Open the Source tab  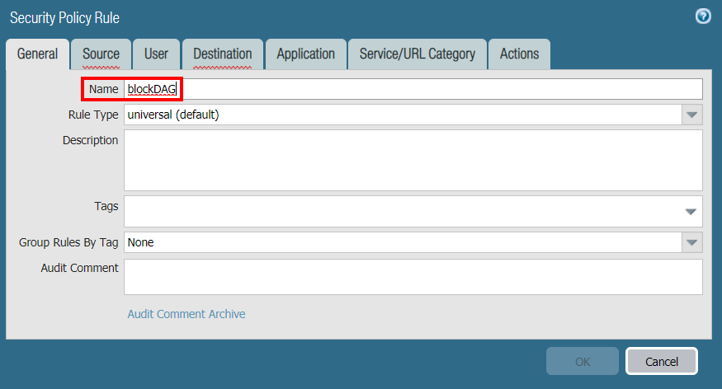(x=101, y=54)
